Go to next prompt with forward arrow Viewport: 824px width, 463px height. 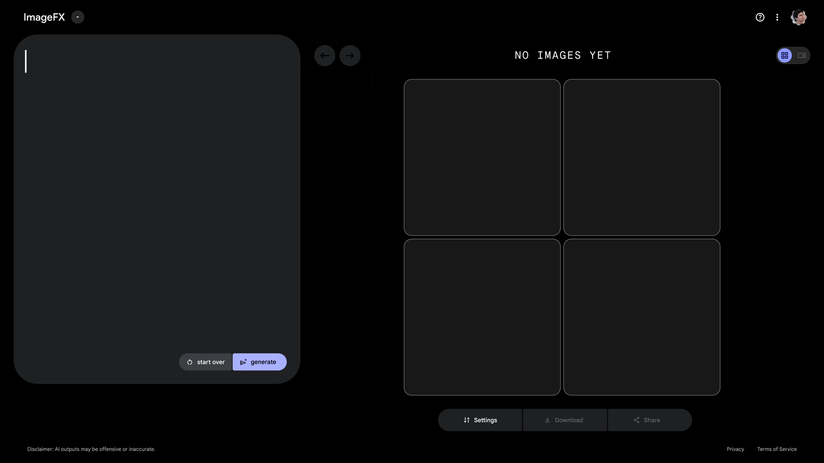tap(350, 56)
